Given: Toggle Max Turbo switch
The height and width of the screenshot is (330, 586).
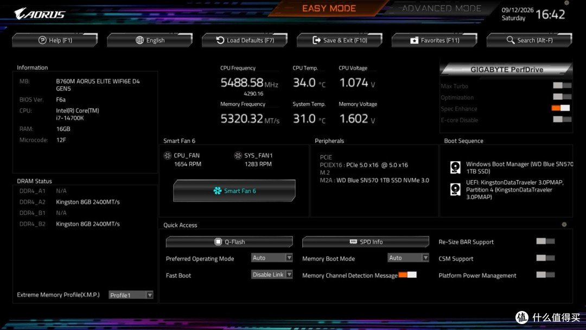Looking at the screenshot, I should tap(562, 86).
